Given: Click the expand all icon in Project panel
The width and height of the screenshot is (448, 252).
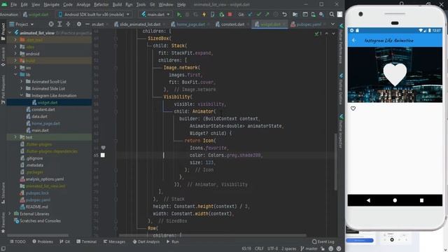Looking at the screenshot, I should tap(59, 24).
